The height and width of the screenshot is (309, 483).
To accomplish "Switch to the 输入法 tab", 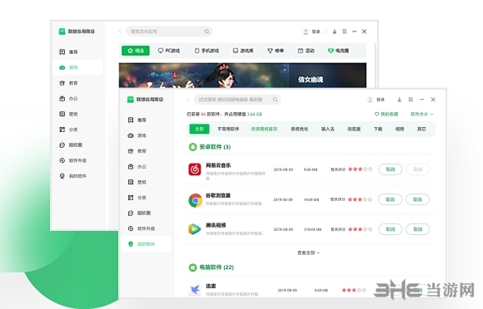I will click(327, 129).
